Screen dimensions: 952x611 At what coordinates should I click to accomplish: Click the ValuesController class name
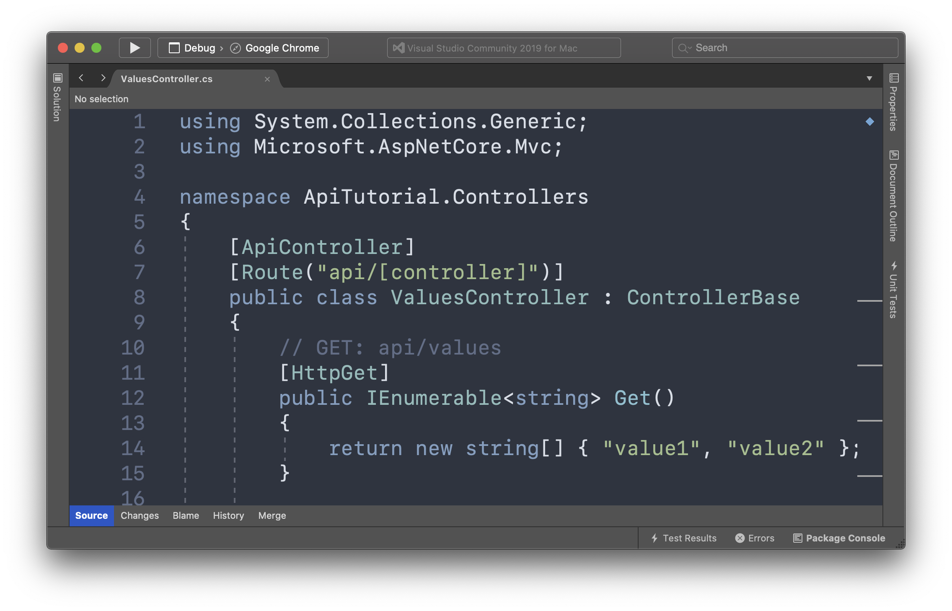(x=489, y=298)
